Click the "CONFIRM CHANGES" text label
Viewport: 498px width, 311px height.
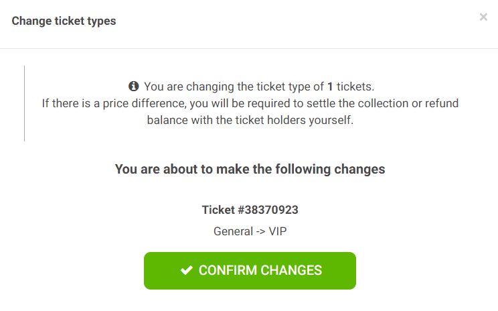[x=260, y=270]
